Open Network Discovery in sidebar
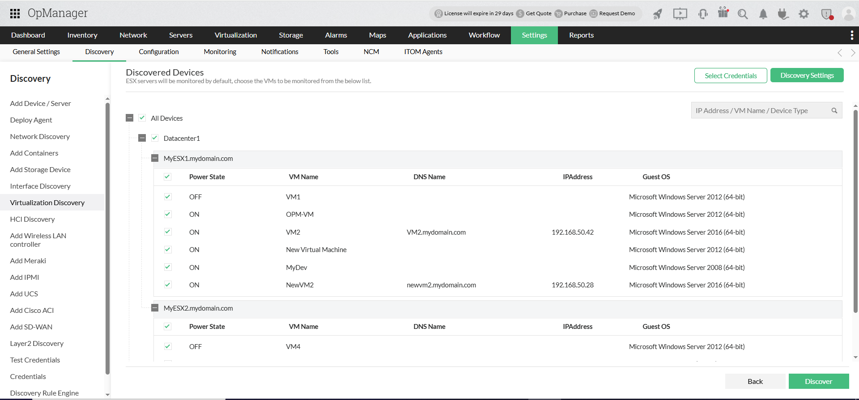Image resolution: width=859 pixels, height=400 pixels. pyautogui.click(x=40, y=136)
